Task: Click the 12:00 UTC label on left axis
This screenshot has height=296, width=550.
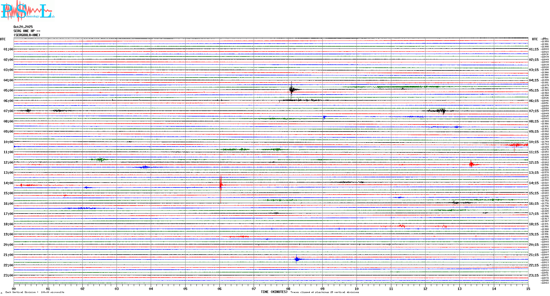Action: (8, 163)
